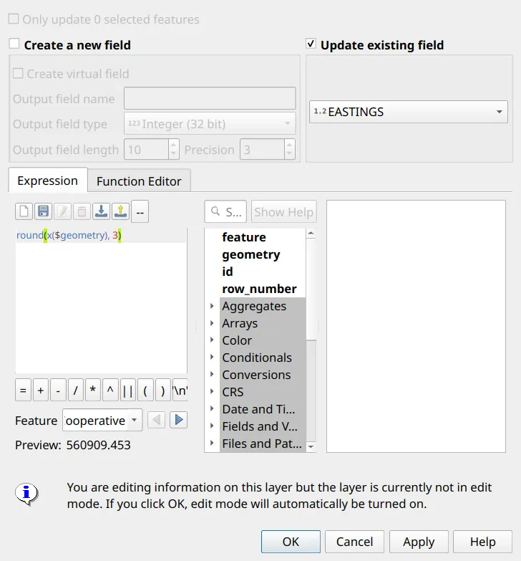The width and height of the screenshot is (521, 561).
Task: Expand the Date and Time group
Action: (212, 408)
